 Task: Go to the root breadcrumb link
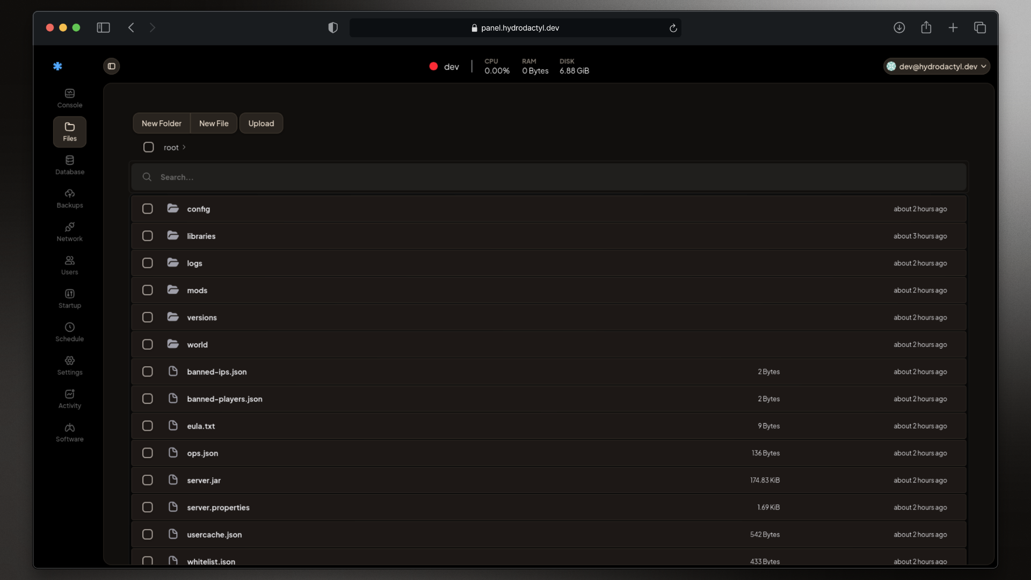point(171,148)
